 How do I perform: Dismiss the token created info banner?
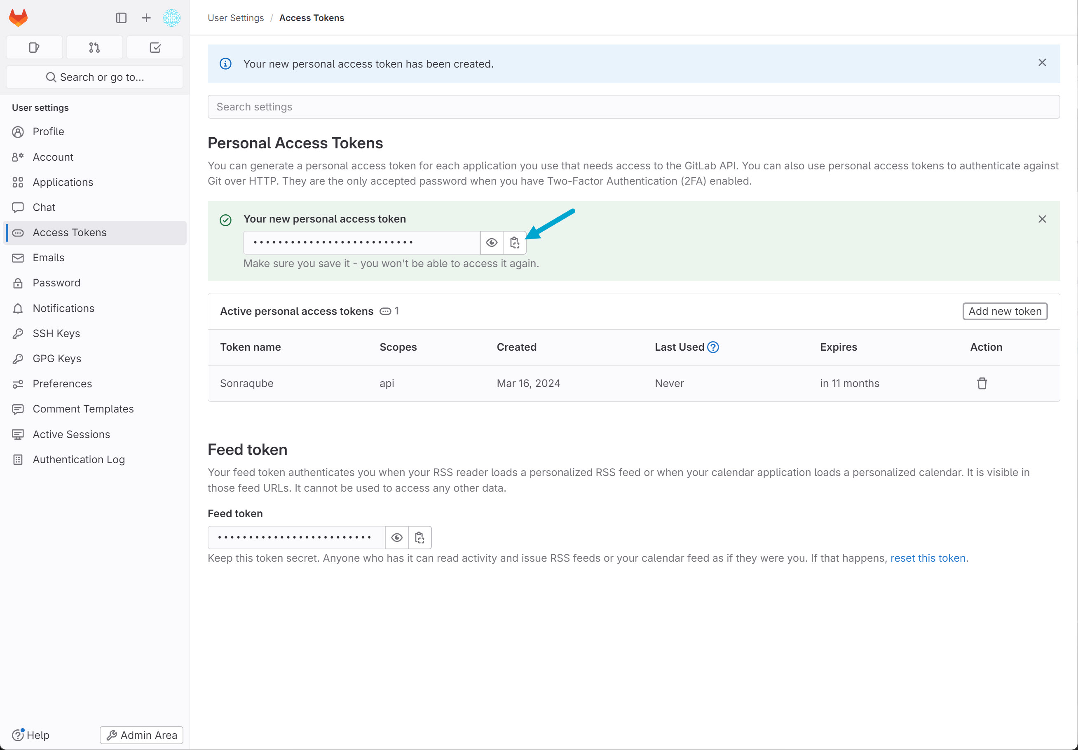click(x=1042, y=63)
